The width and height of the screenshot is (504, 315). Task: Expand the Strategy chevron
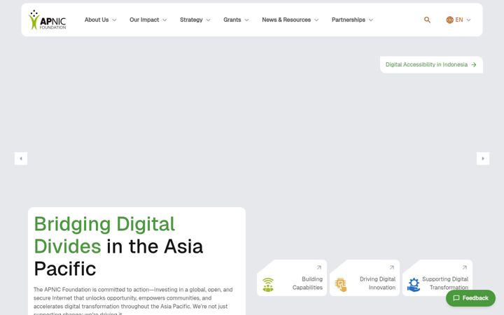click(x=209, y=20)
